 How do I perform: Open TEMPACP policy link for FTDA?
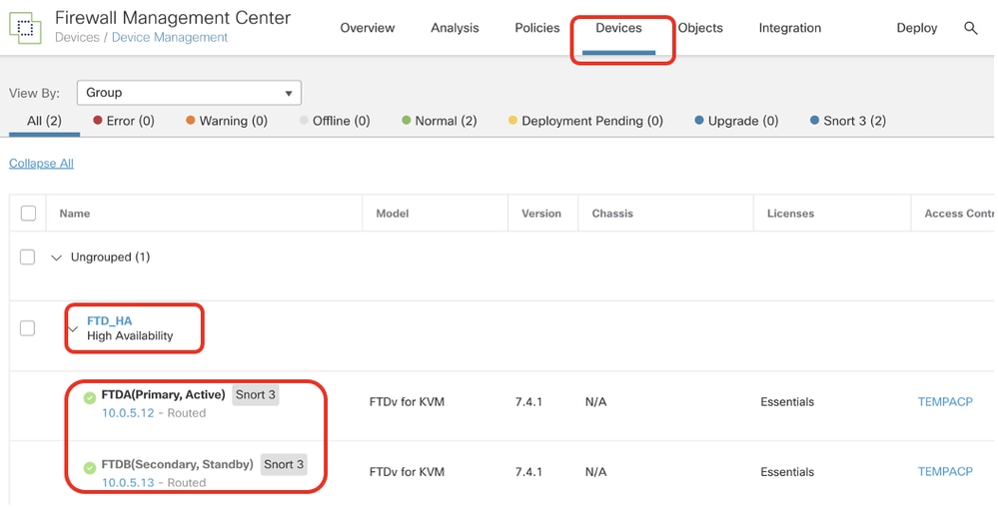pyautogui.click(x=945, y=402)
